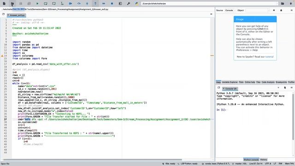Close the Console 1/A tab
Image resolution: width=295 pixels, height=166 pixels.
(224, 89)
